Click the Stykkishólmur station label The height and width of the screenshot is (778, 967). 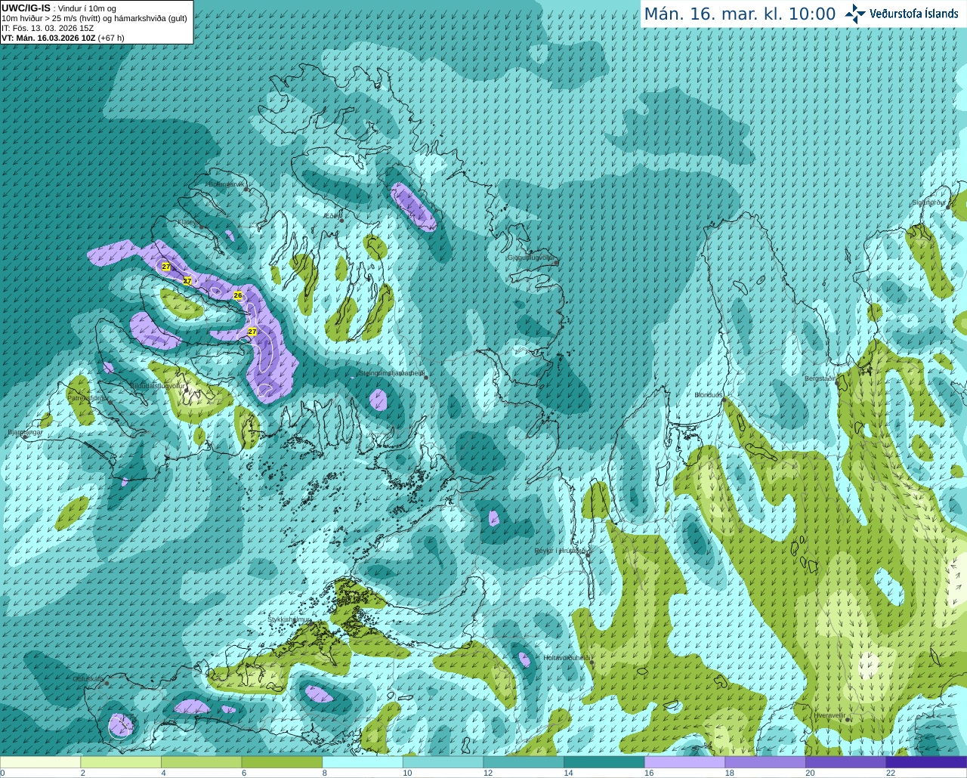pyautogui.click(x=289, y=619)
